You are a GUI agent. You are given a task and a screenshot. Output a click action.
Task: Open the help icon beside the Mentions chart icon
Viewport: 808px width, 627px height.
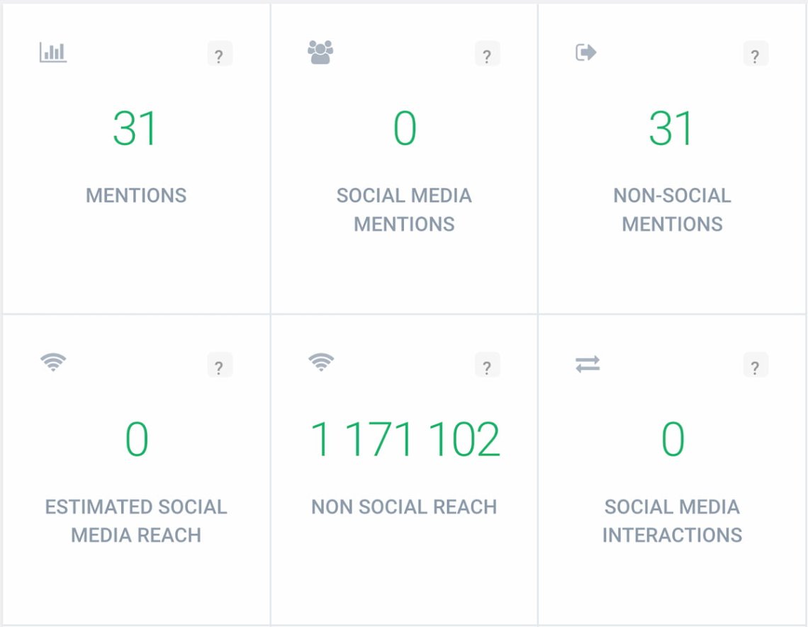tap(219, 53)
